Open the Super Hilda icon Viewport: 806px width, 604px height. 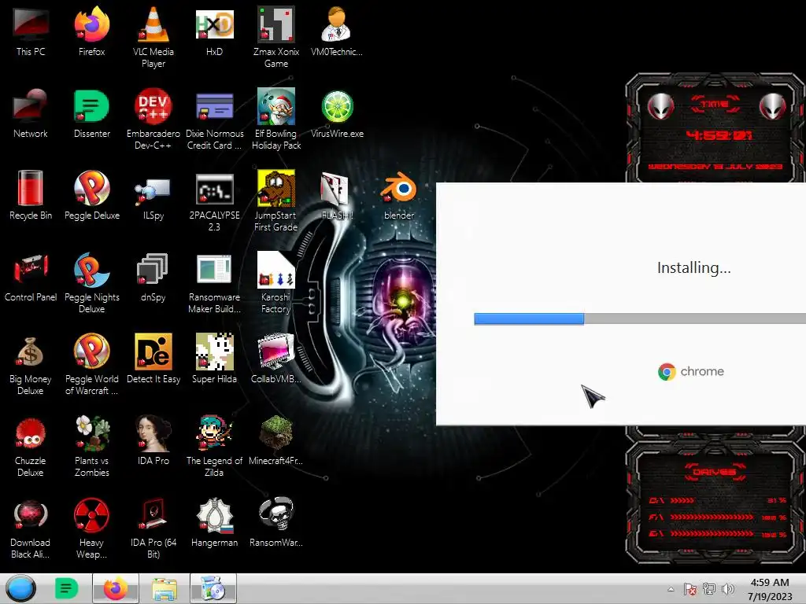214,359
